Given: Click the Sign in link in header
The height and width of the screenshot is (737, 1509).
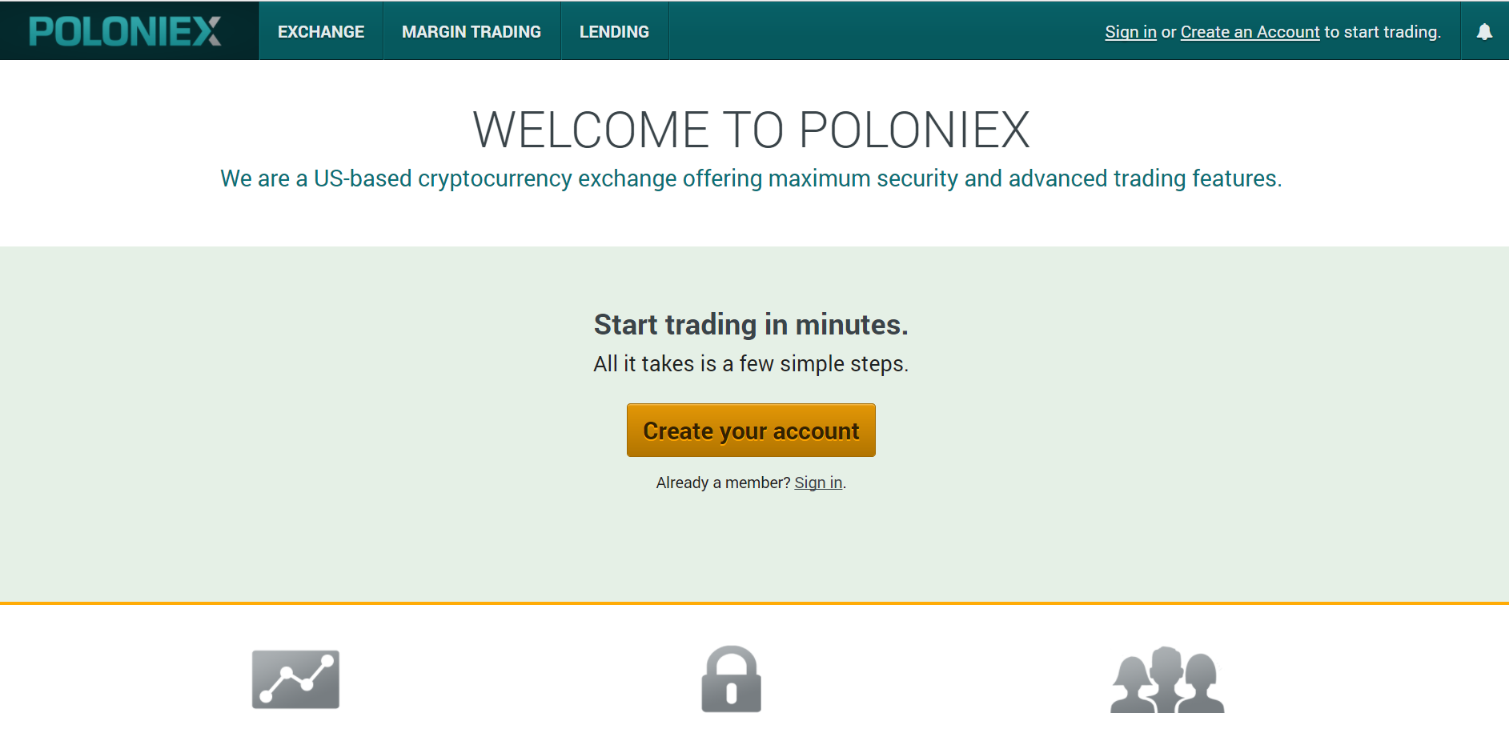Looking at the screenshot, I should pyautogui.click(x=1130, y=32).
